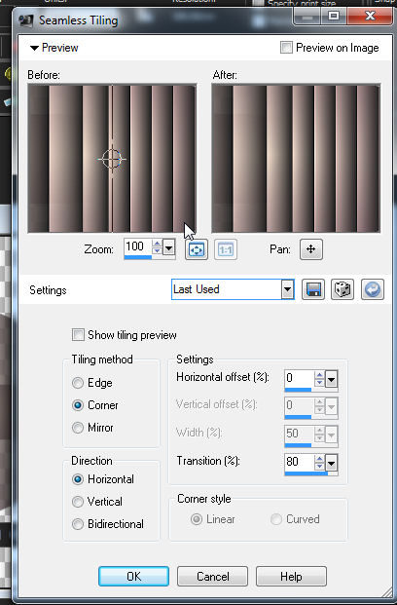The height and width of the screenshot is (605, 397).
Task: Open the Zoom value dropdown arrow
Action: [x=168, y=247]
